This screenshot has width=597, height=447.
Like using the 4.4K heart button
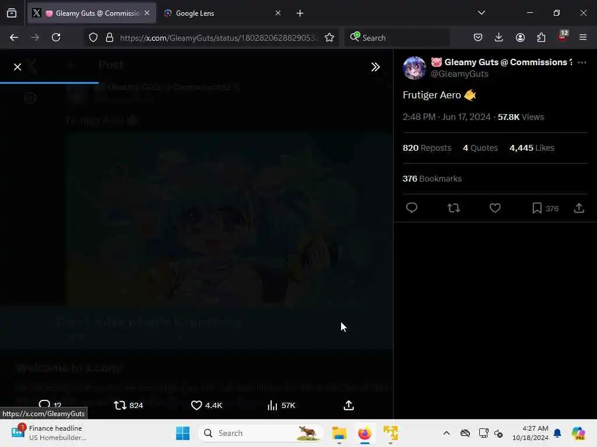(x=206, y=405)
